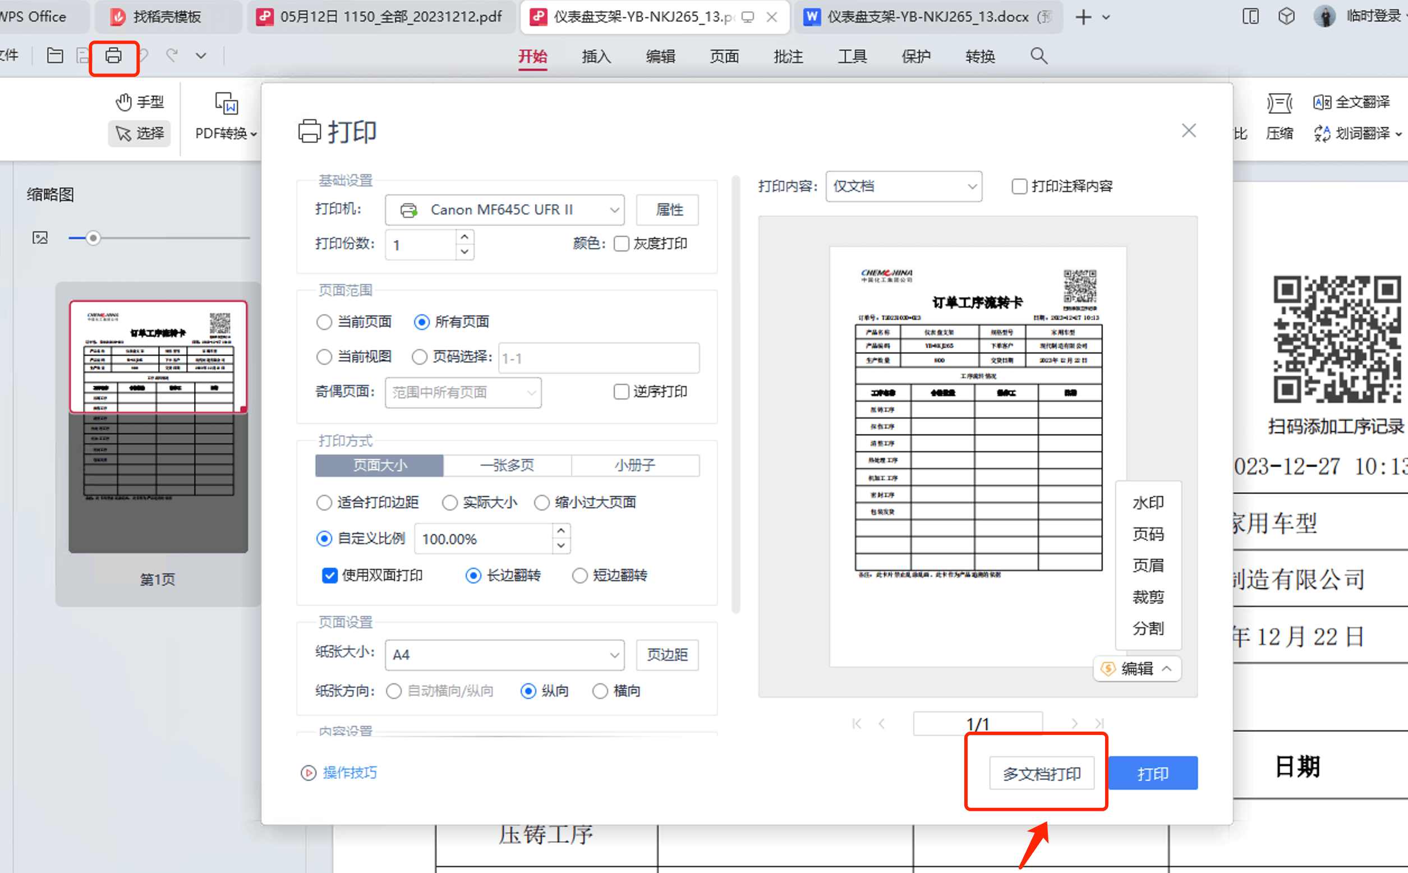Click the save icon in the toolbar
Viewport: 1408px width, 873px height.
point(82,55)
